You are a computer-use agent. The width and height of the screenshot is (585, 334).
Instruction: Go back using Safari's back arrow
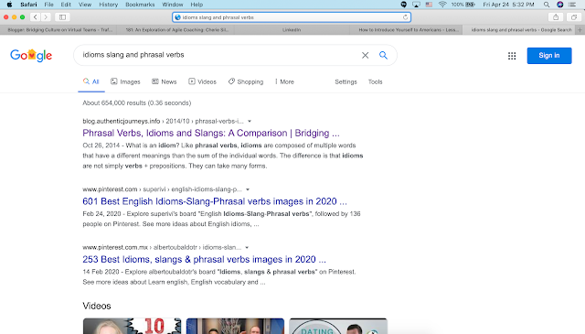[x=35, y=17]
